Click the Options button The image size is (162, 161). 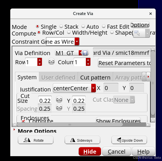tap(140, 25)
